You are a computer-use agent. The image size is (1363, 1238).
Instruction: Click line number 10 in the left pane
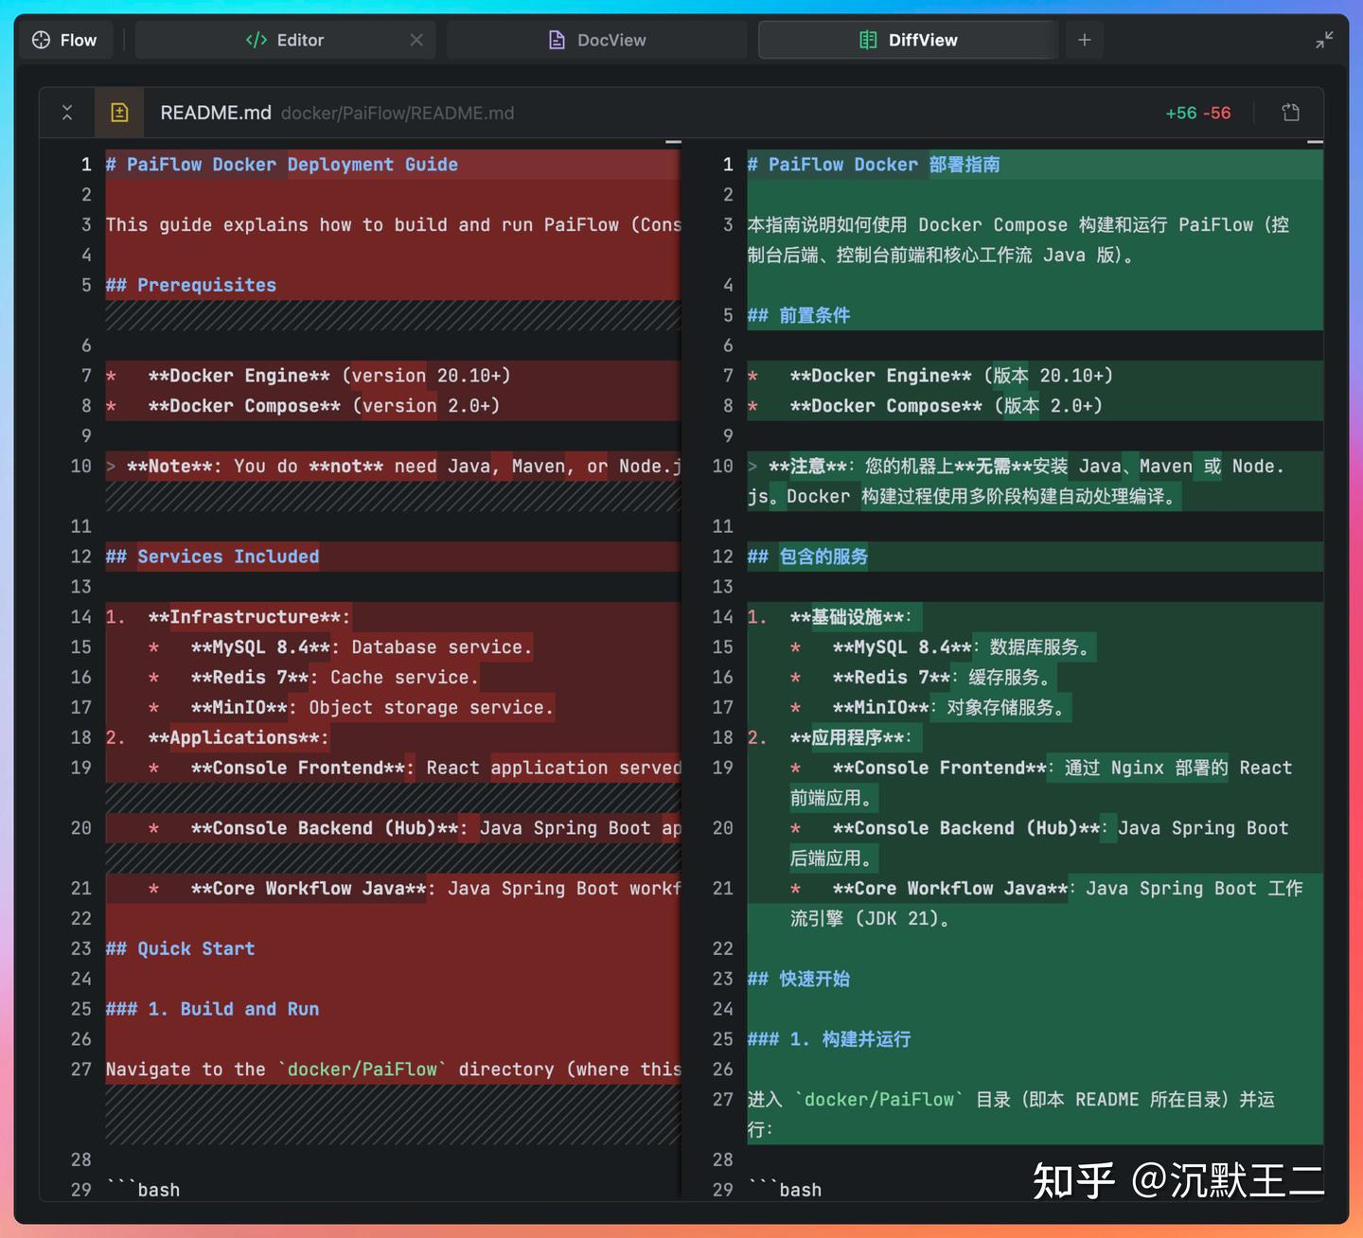[80, 466]
